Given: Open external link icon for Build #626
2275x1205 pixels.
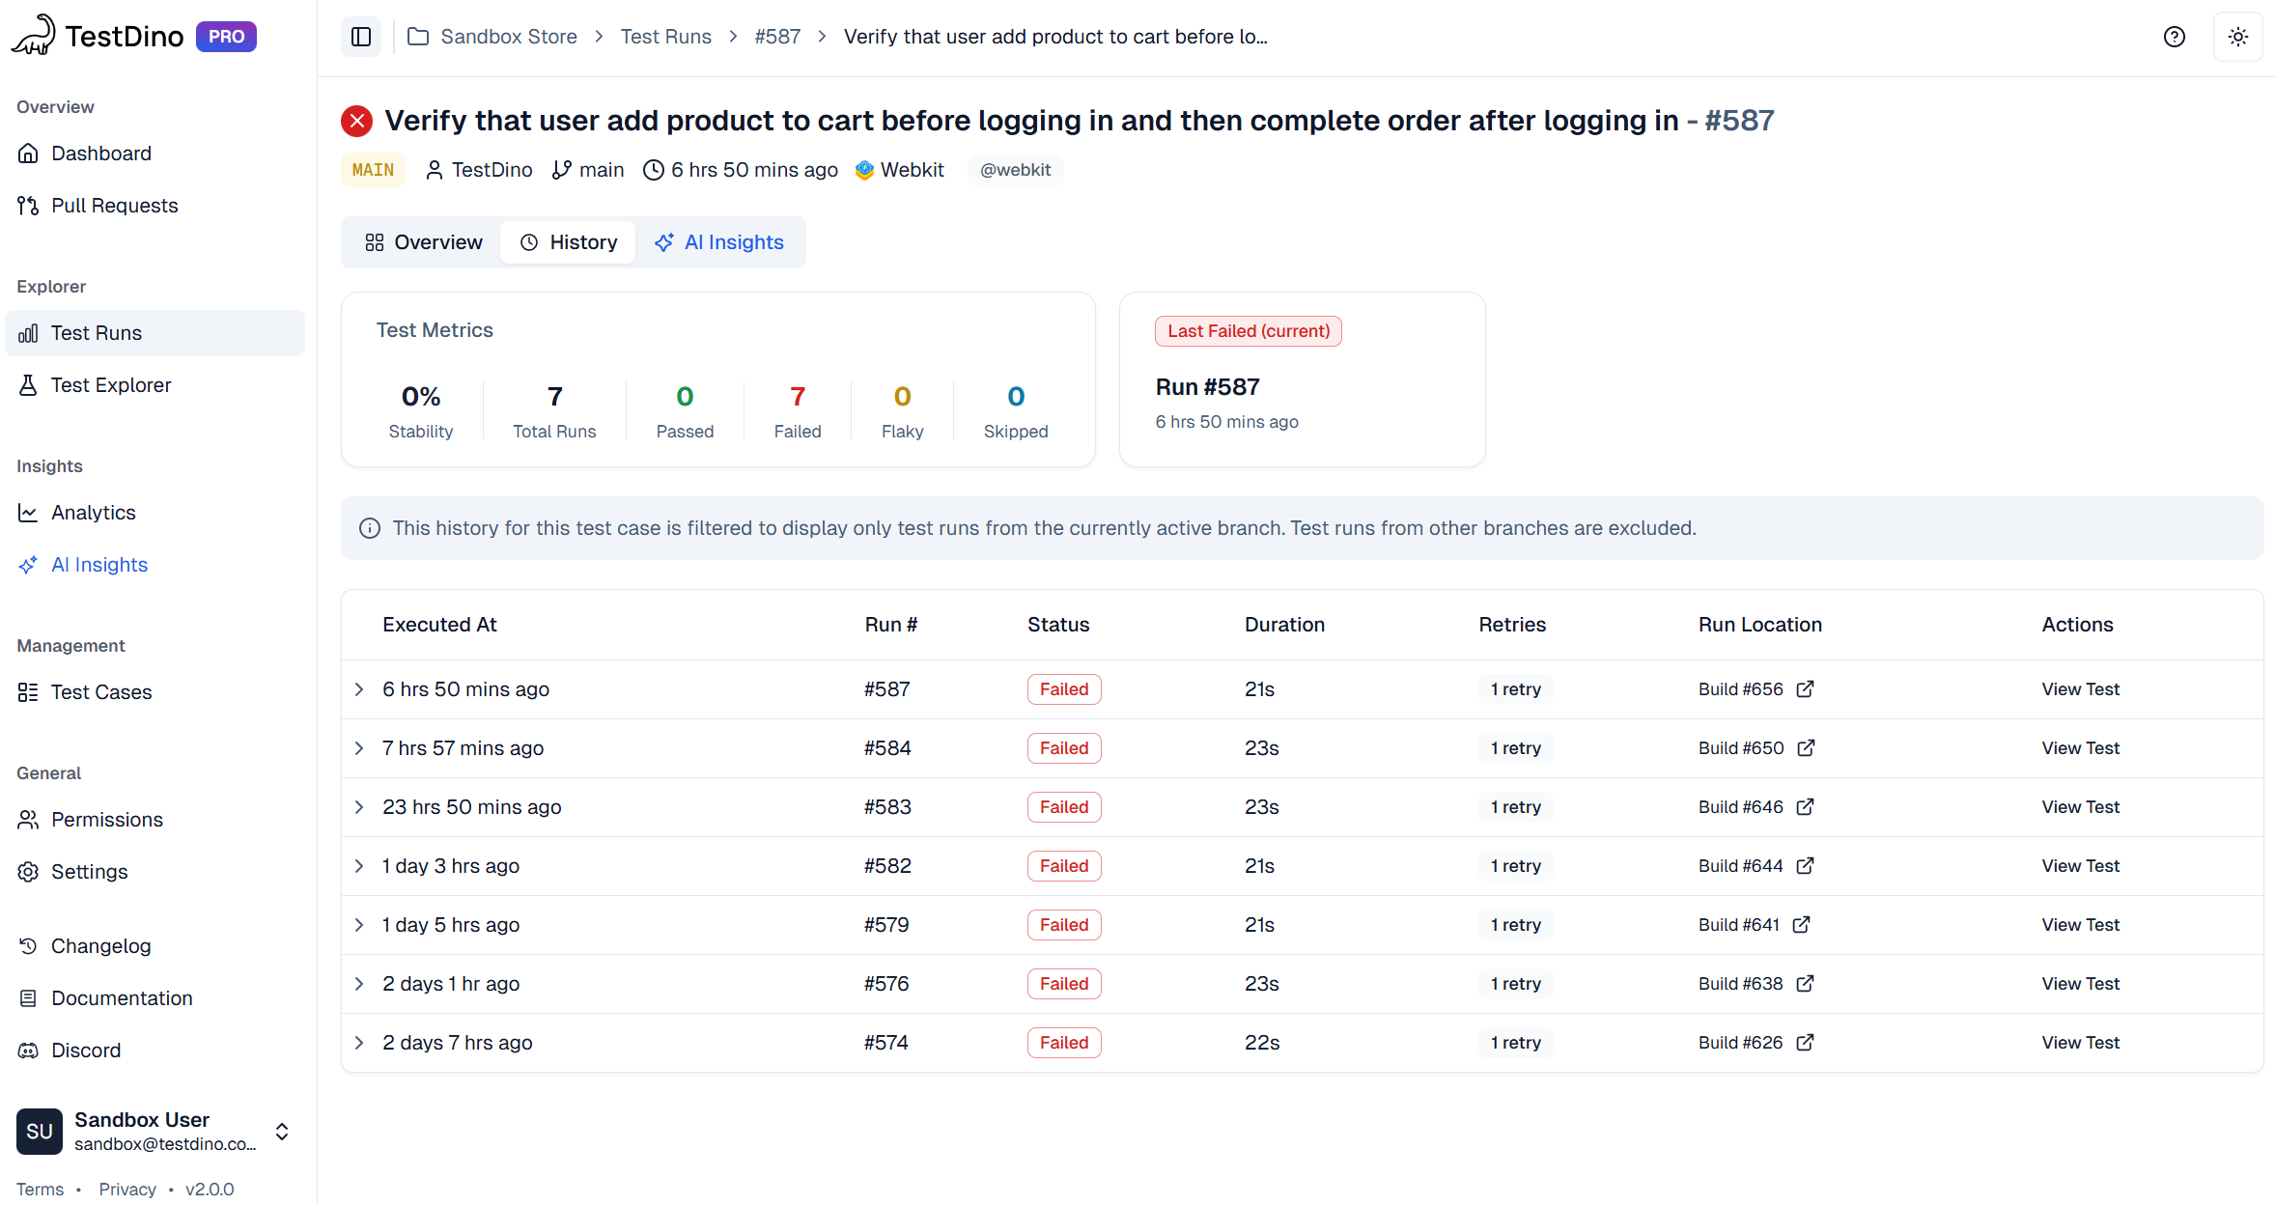Looking at the screenshot, I should click(1805, 1043).
